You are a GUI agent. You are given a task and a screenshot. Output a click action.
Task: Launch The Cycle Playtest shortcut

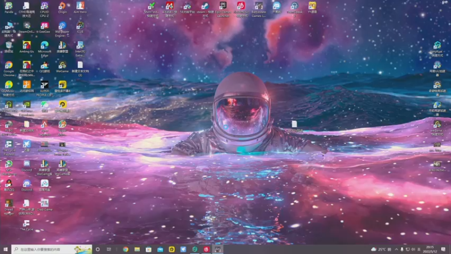(8, 148)
